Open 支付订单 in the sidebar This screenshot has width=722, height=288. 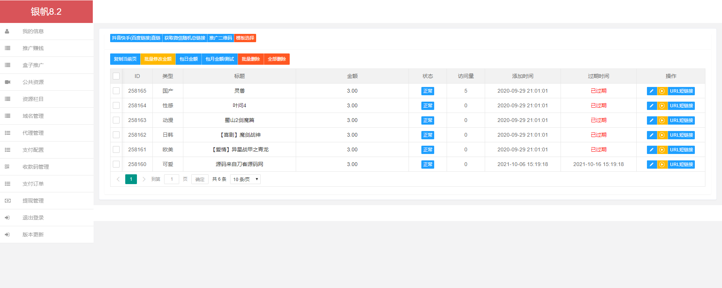pos(33,184)
